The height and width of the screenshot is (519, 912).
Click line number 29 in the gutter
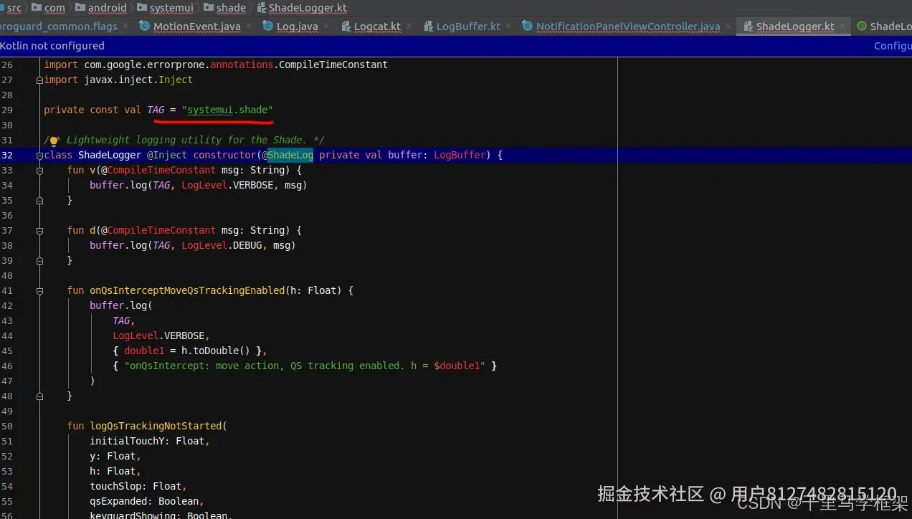point(7,110)
